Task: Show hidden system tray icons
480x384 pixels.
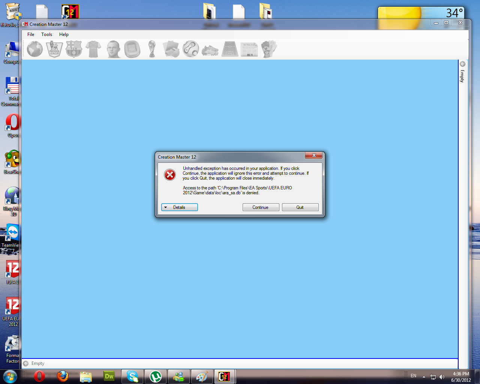Action: (424, 376)
